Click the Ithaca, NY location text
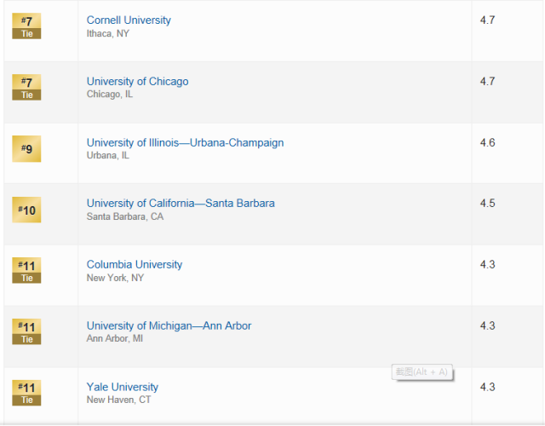Image resolution: width=545 pixels, height=426 pixels. coord(108,33)
